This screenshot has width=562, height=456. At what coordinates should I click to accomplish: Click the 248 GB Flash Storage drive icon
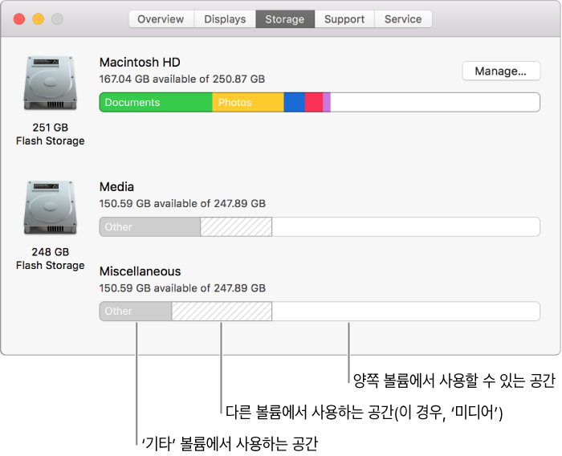click(50, 208)
